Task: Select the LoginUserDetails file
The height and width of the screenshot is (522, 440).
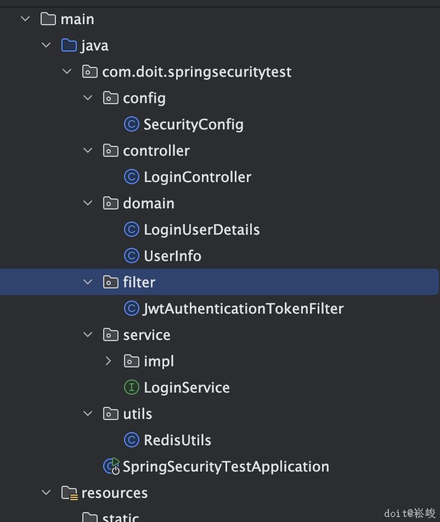Action: [x=201, y=230]
